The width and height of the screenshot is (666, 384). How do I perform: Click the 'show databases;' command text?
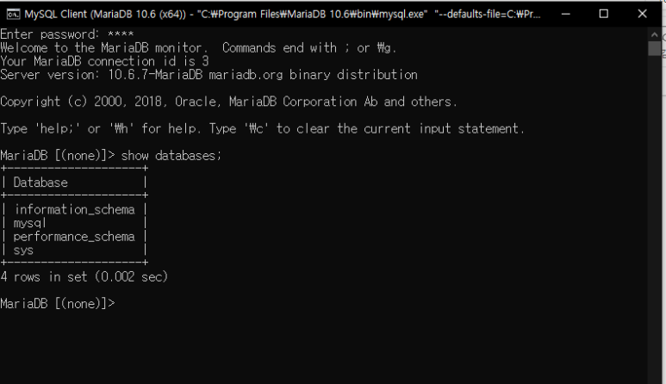tap(171, 156)
